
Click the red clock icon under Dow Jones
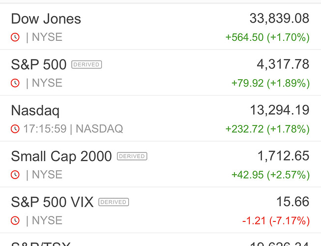(15, 37)
